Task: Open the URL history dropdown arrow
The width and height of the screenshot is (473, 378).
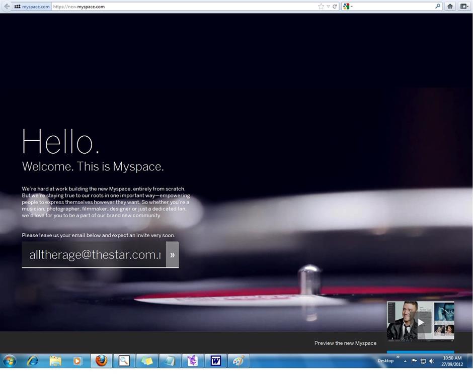Action: click(328, 7)
